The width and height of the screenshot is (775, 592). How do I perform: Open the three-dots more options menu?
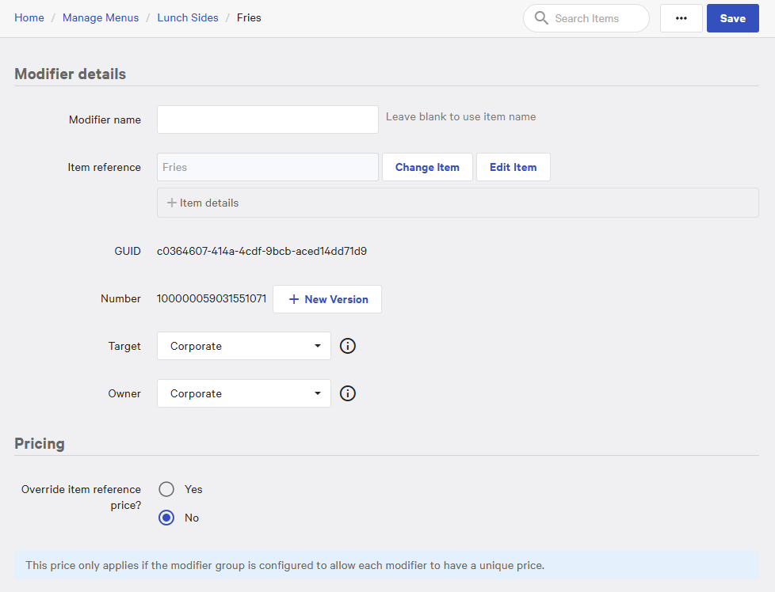tap(681, 18)
